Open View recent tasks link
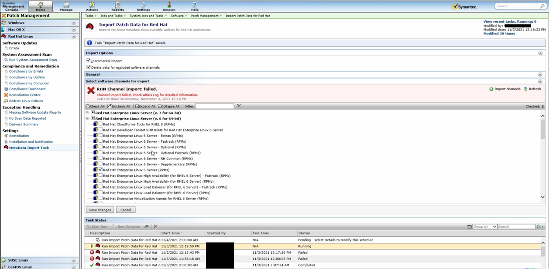This screenshot has height=269, width=549. [510, 21]
